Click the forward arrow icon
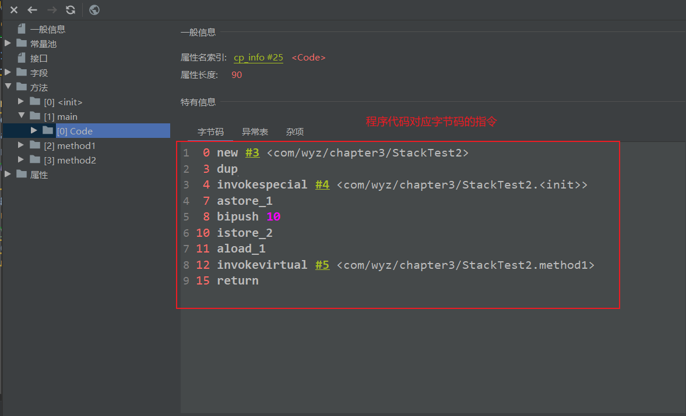The height and width of the screenshot is (416, 686). point(51,10)
